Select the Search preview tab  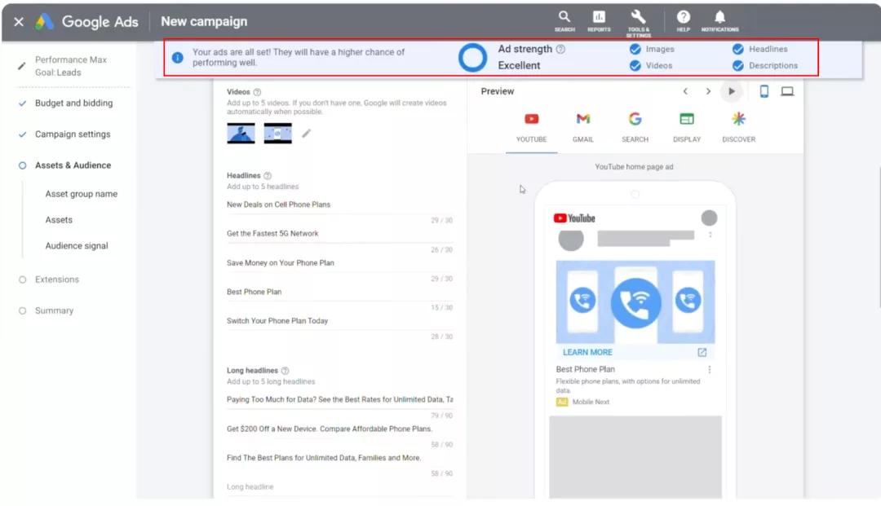(635, 128)
